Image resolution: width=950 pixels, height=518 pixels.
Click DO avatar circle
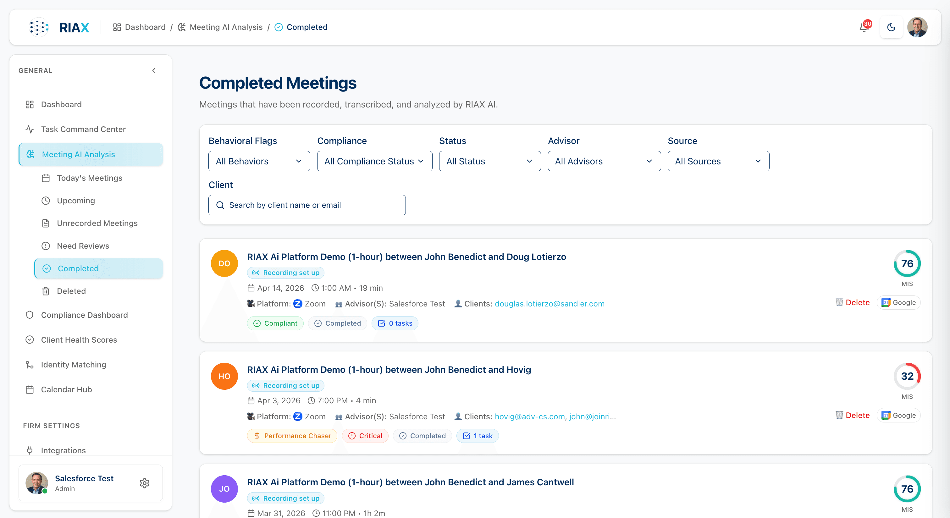[x=224, y=263]
